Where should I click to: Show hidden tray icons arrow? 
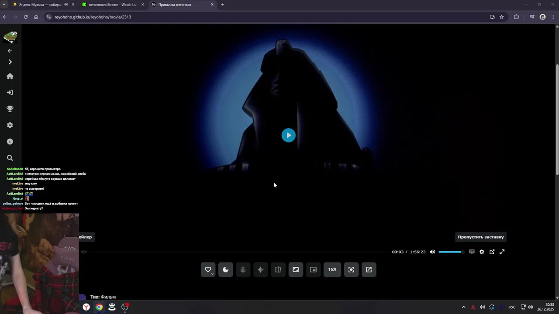click(x=463, y=307)
